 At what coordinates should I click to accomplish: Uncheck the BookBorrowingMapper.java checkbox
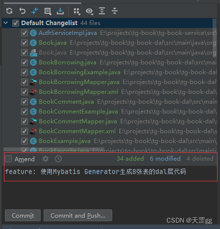point(24,82)
